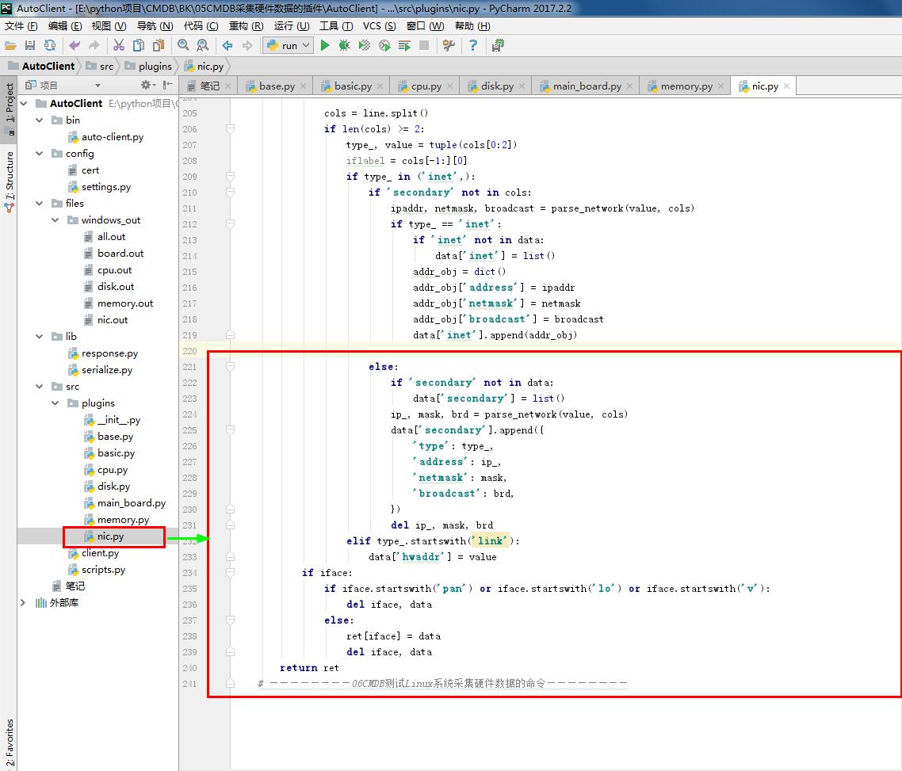Start debugging with the bug icon

pyautogui.click(x=345, y=45)
